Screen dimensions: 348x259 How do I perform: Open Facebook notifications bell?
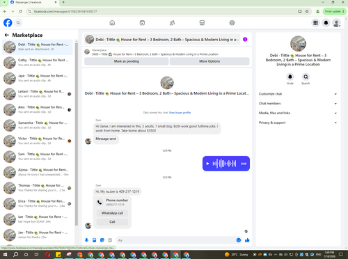(x=326, y=23)
